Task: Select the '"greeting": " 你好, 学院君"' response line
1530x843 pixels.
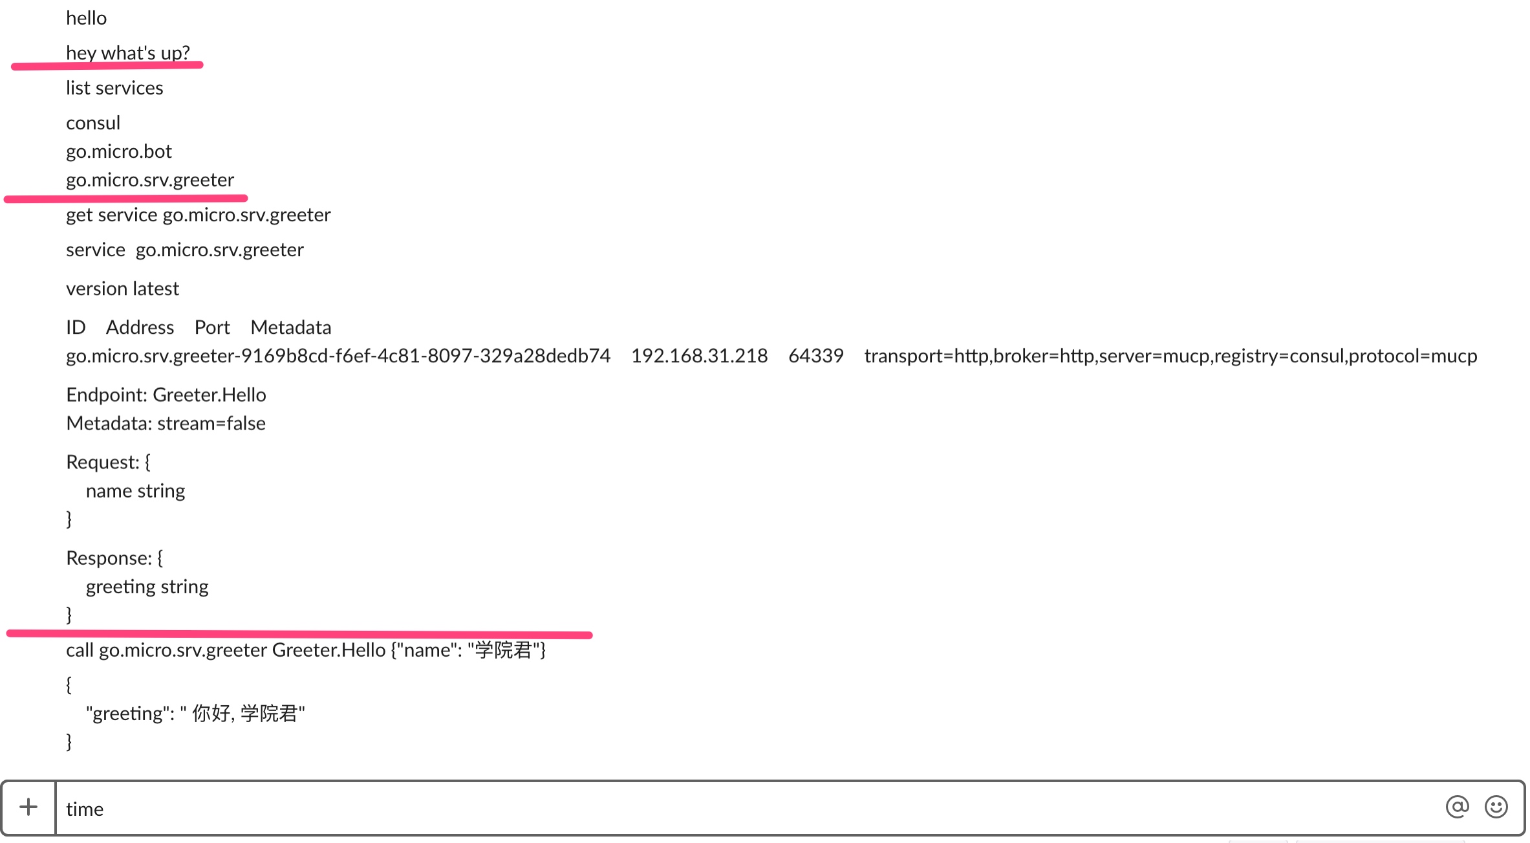Action: [195, 713]
